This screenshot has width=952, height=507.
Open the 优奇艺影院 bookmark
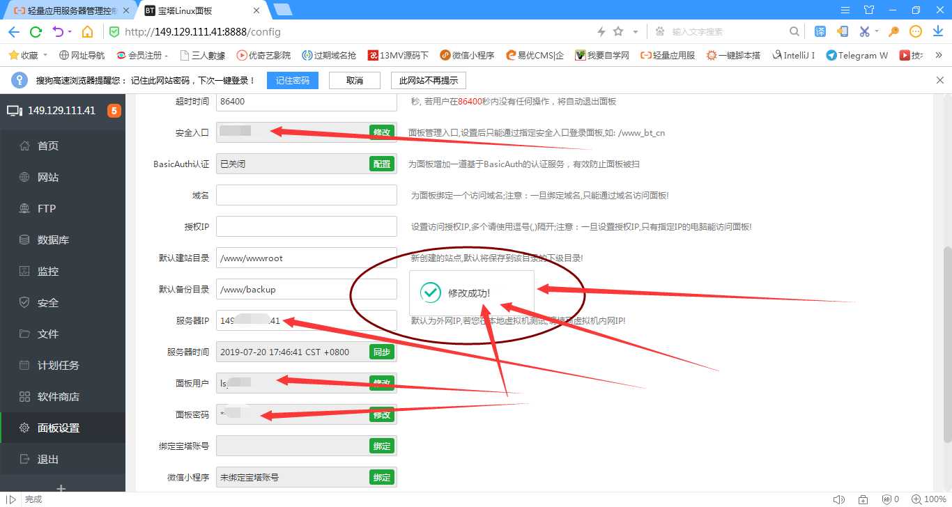pos(263,55)
